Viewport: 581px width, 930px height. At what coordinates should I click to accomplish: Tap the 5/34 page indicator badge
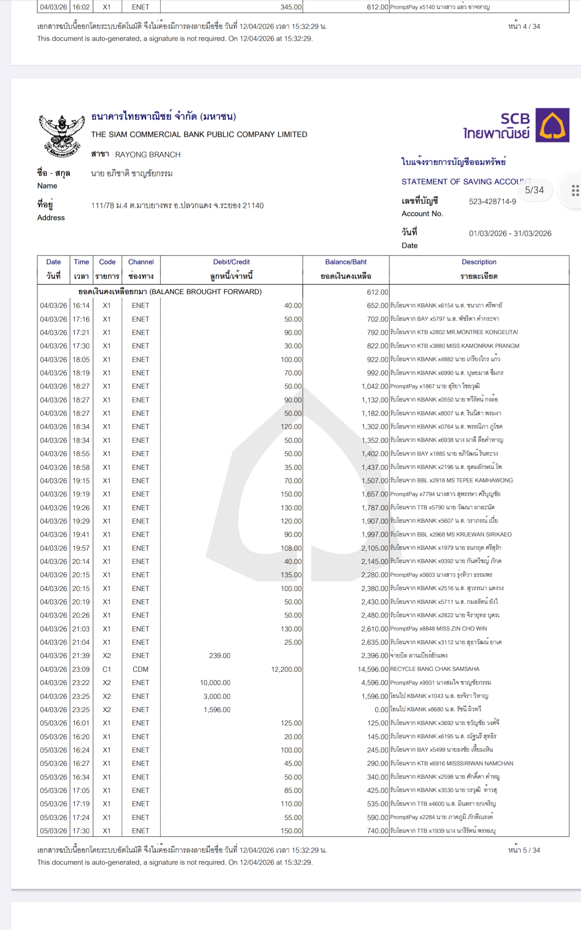coord(534,190)
